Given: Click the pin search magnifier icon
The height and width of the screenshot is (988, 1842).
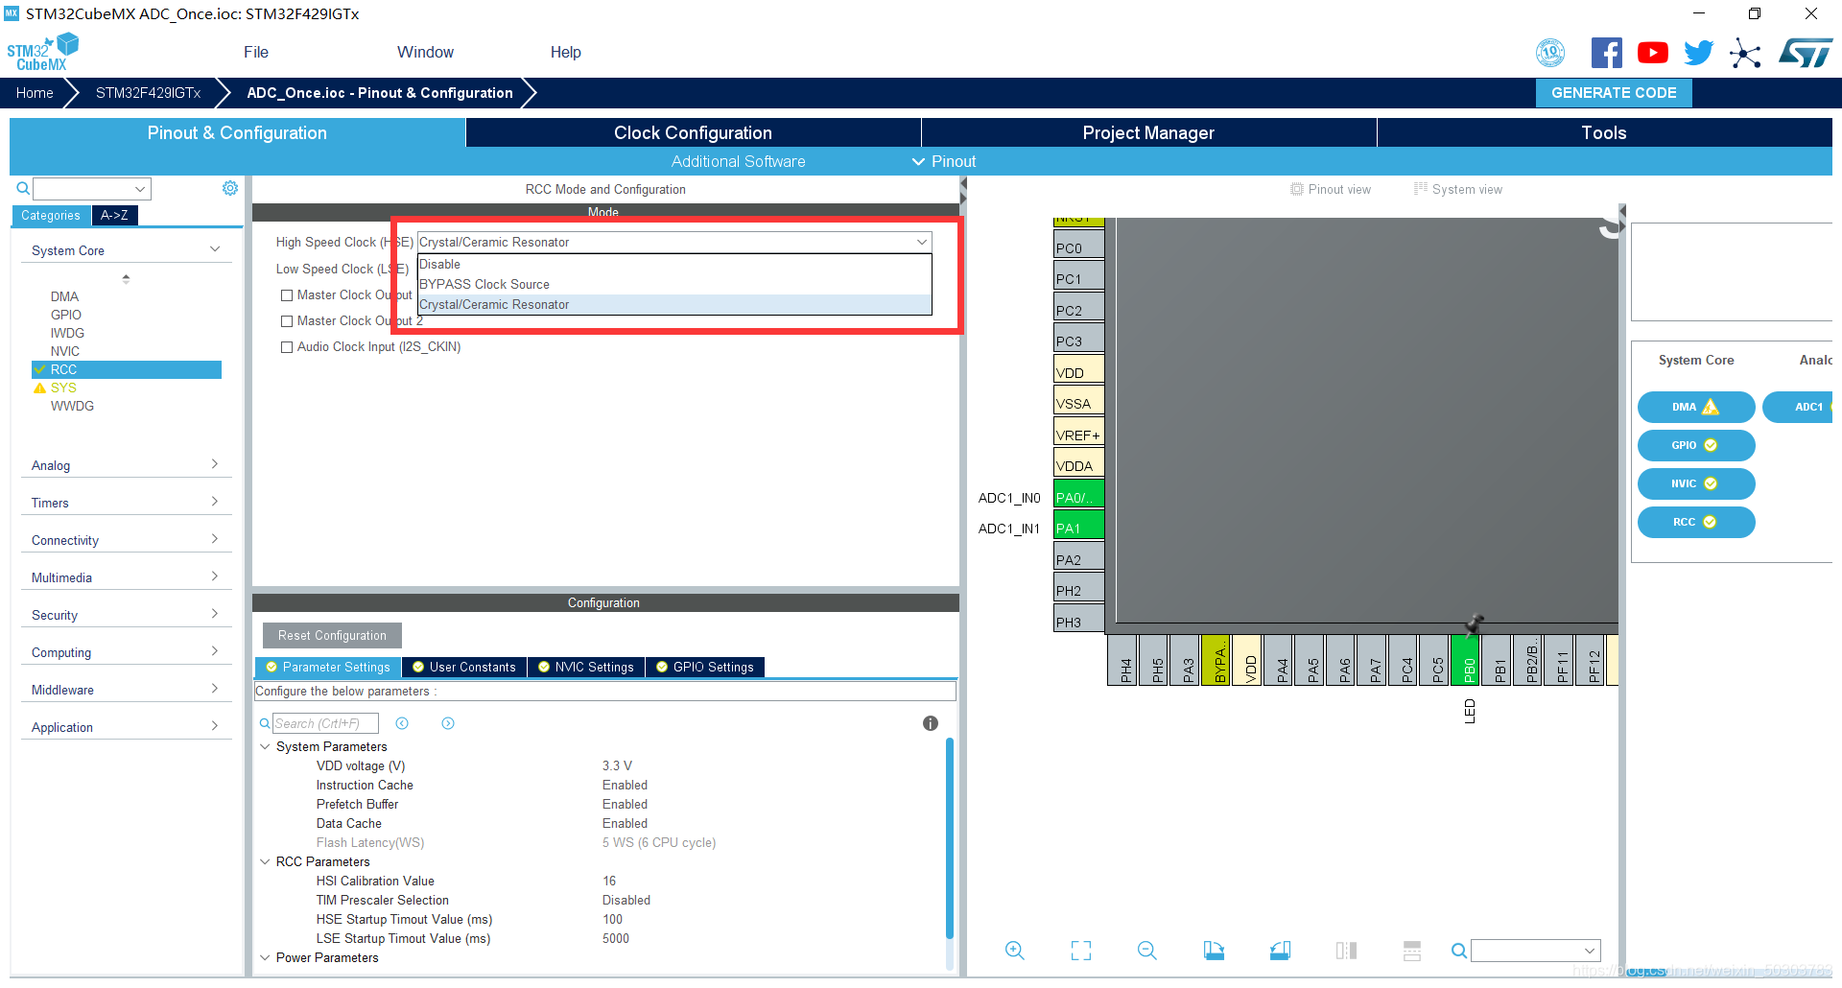Looking at the screenshot, I should pos(1458,951).
